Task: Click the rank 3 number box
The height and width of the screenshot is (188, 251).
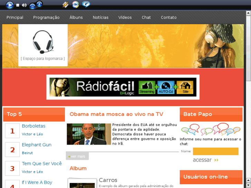Action: click(x=12, y=168)
